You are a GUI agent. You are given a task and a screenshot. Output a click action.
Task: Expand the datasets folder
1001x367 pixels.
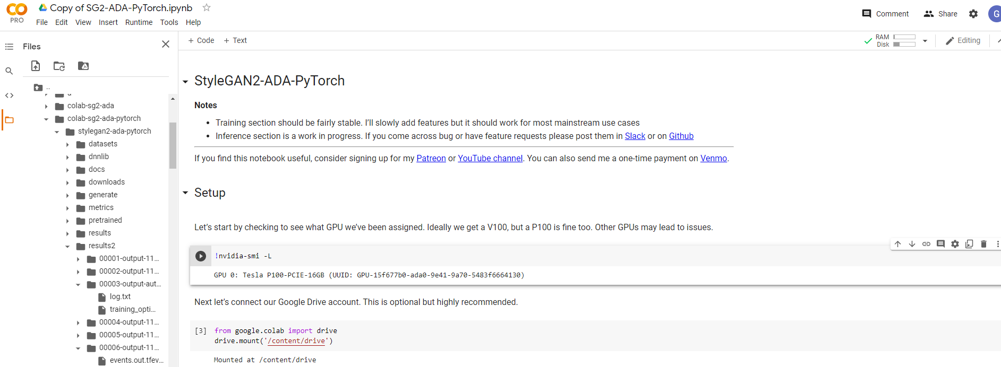click(x=67, y=144)
